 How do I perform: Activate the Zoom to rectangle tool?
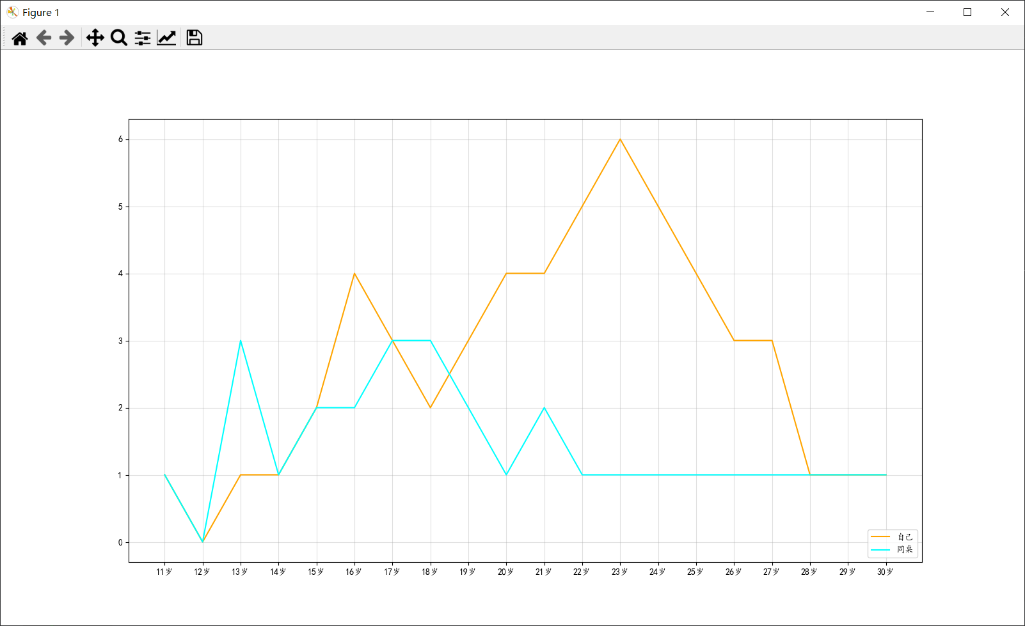[119, 38]
